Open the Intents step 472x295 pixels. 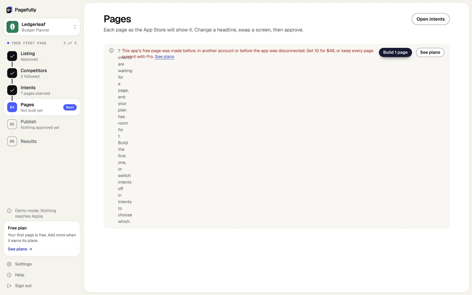42,90
